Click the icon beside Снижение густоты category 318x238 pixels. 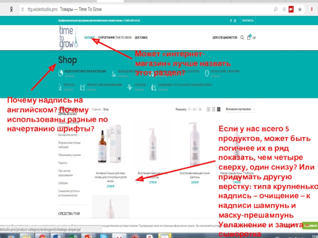click(154, 87)
